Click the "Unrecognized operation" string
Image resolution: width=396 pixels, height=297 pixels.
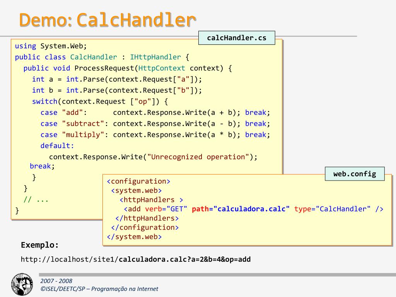click(198, 157)
